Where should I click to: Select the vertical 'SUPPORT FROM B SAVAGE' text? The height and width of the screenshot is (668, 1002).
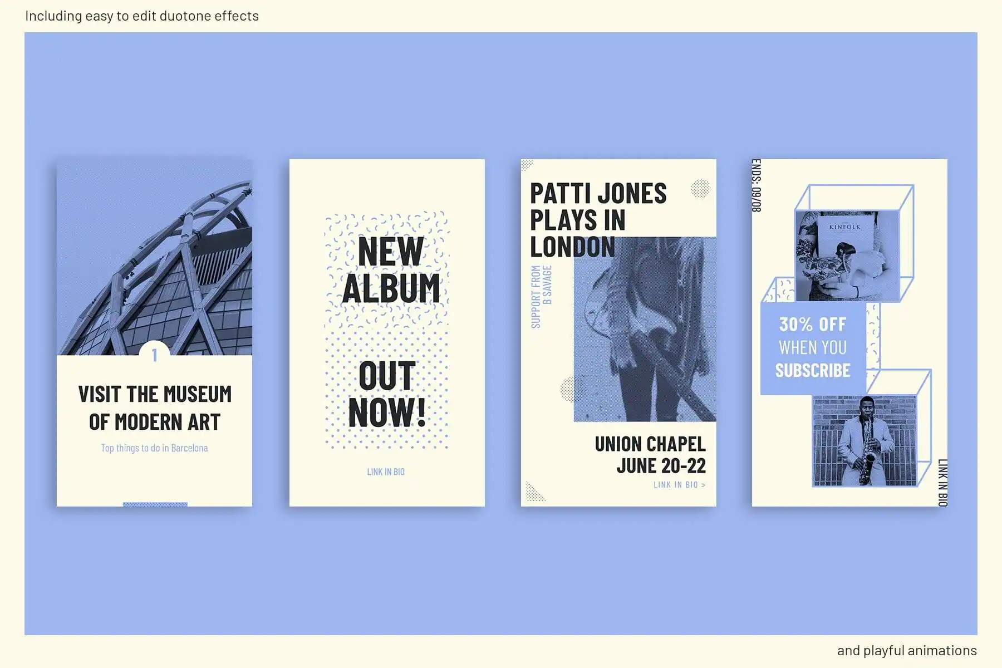(x=541, y=297)
